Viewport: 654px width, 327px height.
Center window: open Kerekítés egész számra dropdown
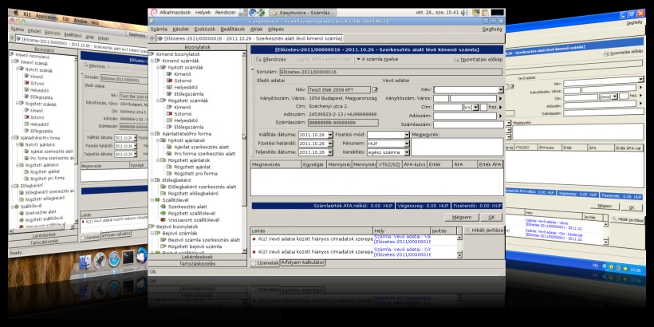pyautogui.click(x=407, y=152)
